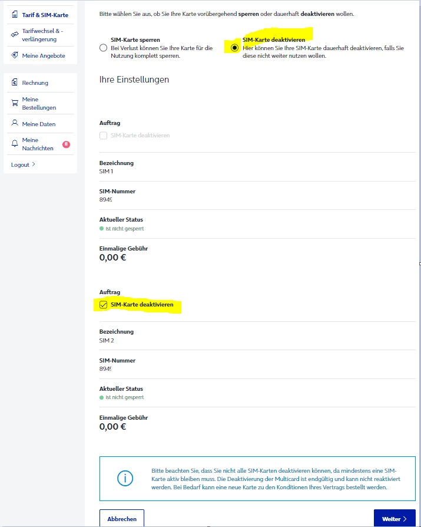Viewport: 421px width, 527px height.
Task: Click the Ihre Einstellungen heading
Action: (134, 80)
